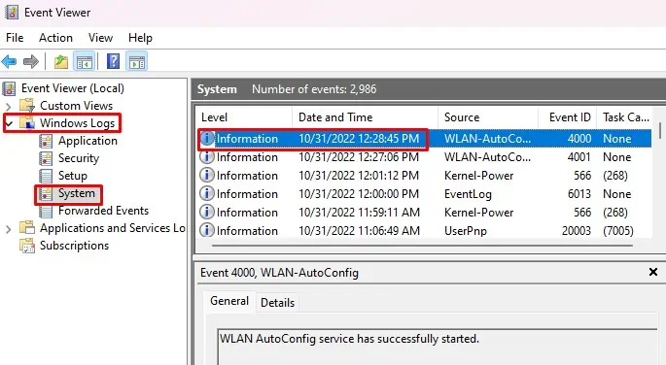Click the event list vertical scrollbar thumb
The image size is (666, 365).
pyautogui.click(x=659, y=131)
